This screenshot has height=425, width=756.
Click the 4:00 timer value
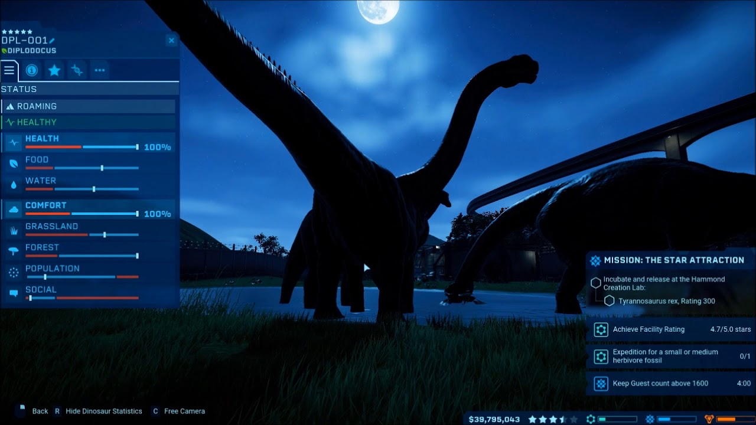coord(744,383)
